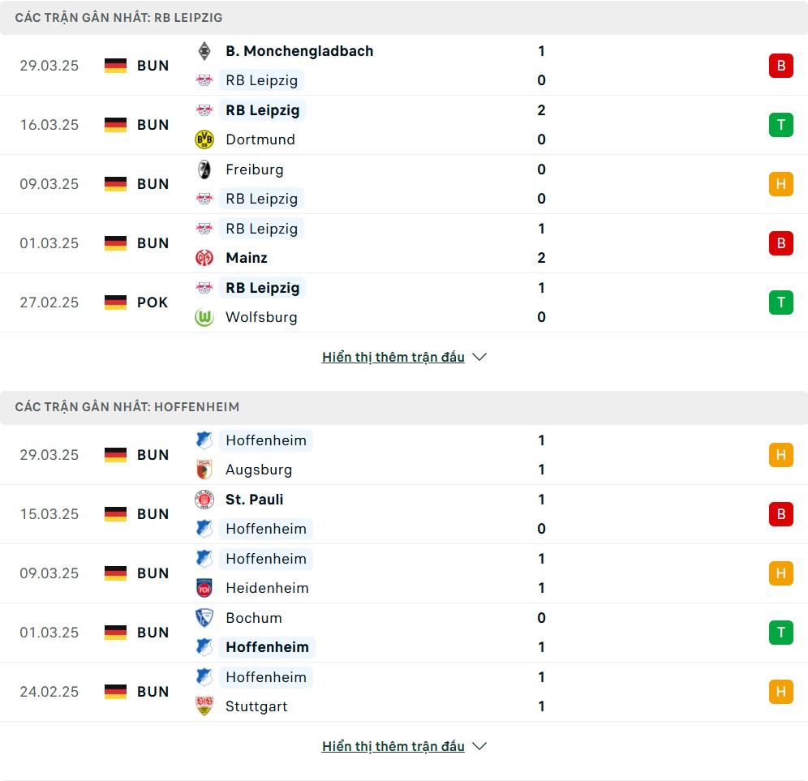The width and height of the screenshot is (808, 781).
Task: Click the Wolfsburg green logo icon
Action: [204, 317]
